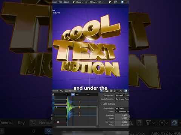Open the Display Color dropdown Auto XYZ to RGB
The width and height of the screenshot is (181, 135).
point(122,95)
